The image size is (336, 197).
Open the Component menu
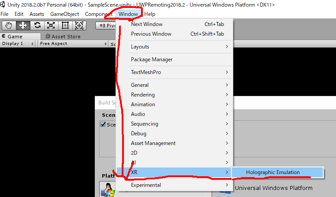[99, 14]
